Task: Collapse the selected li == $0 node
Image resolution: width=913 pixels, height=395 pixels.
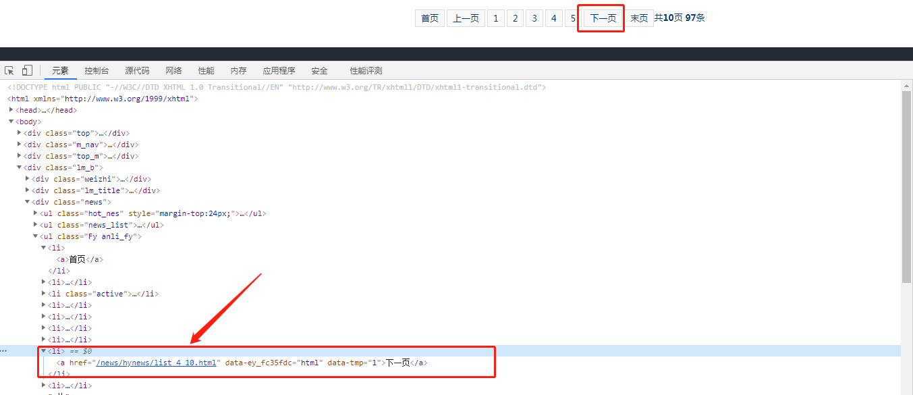Action: click(44, 351)
